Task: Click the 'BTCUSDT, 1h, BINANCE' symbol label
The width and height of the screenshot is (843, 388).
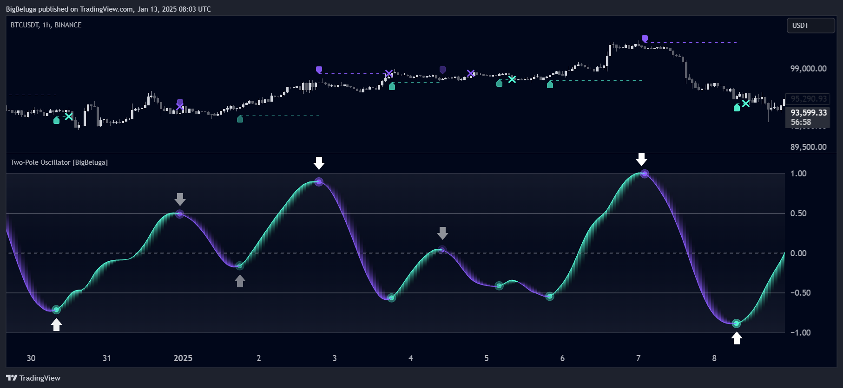Action: tap(46, 25)
